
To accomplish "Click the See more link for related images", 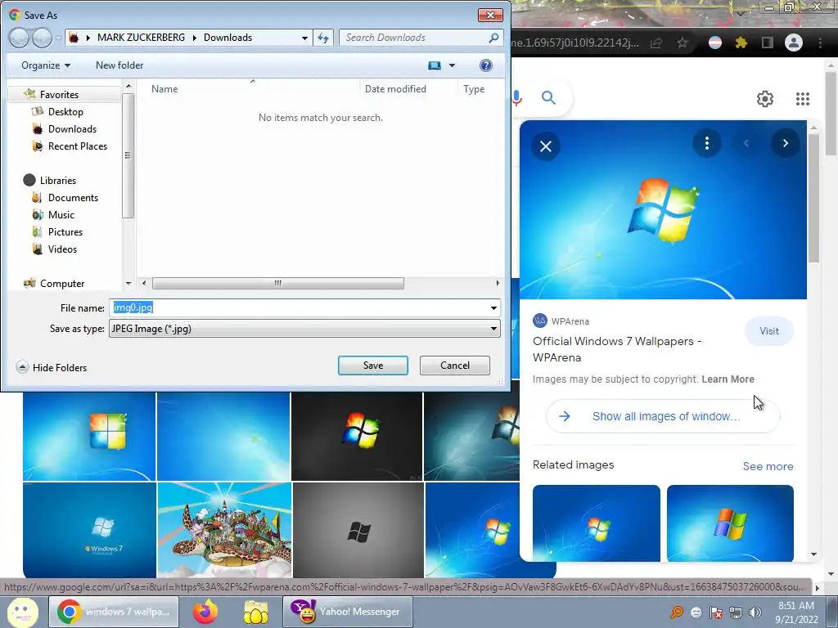I will click(768, 466).
